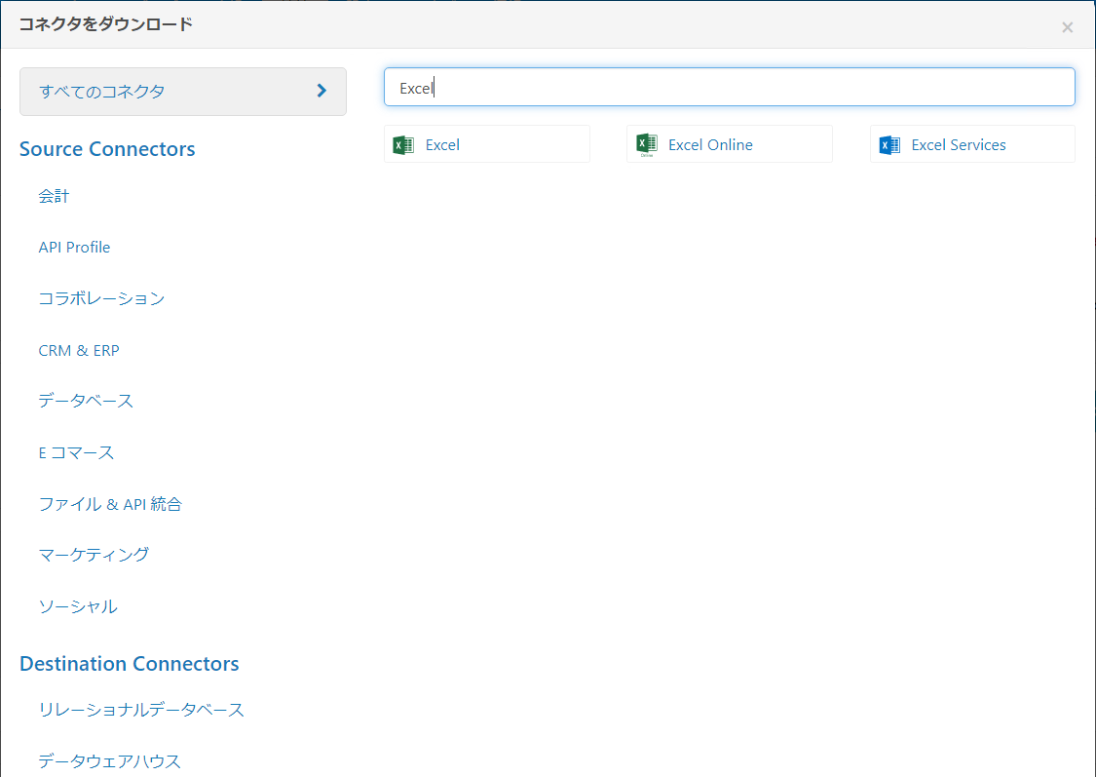Click the Source Connectors heading

pos(107,149)
